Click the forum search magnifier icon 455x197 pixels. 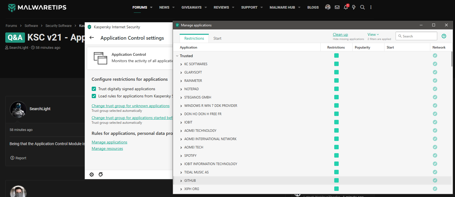[x=362, y=7]
